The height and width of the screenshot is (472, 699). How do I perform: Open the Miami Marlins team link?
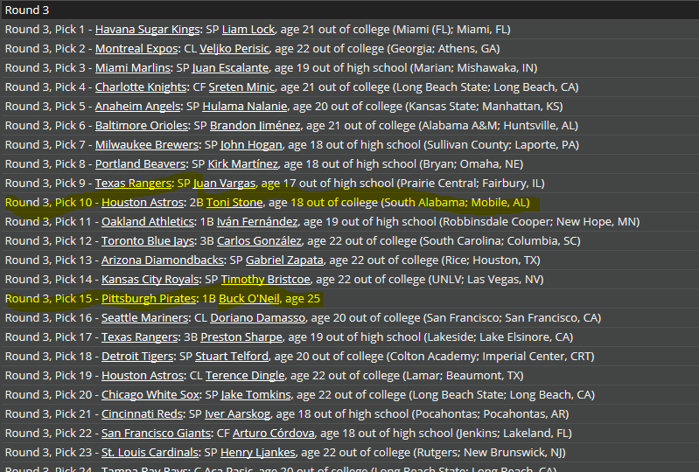[132, 67]
